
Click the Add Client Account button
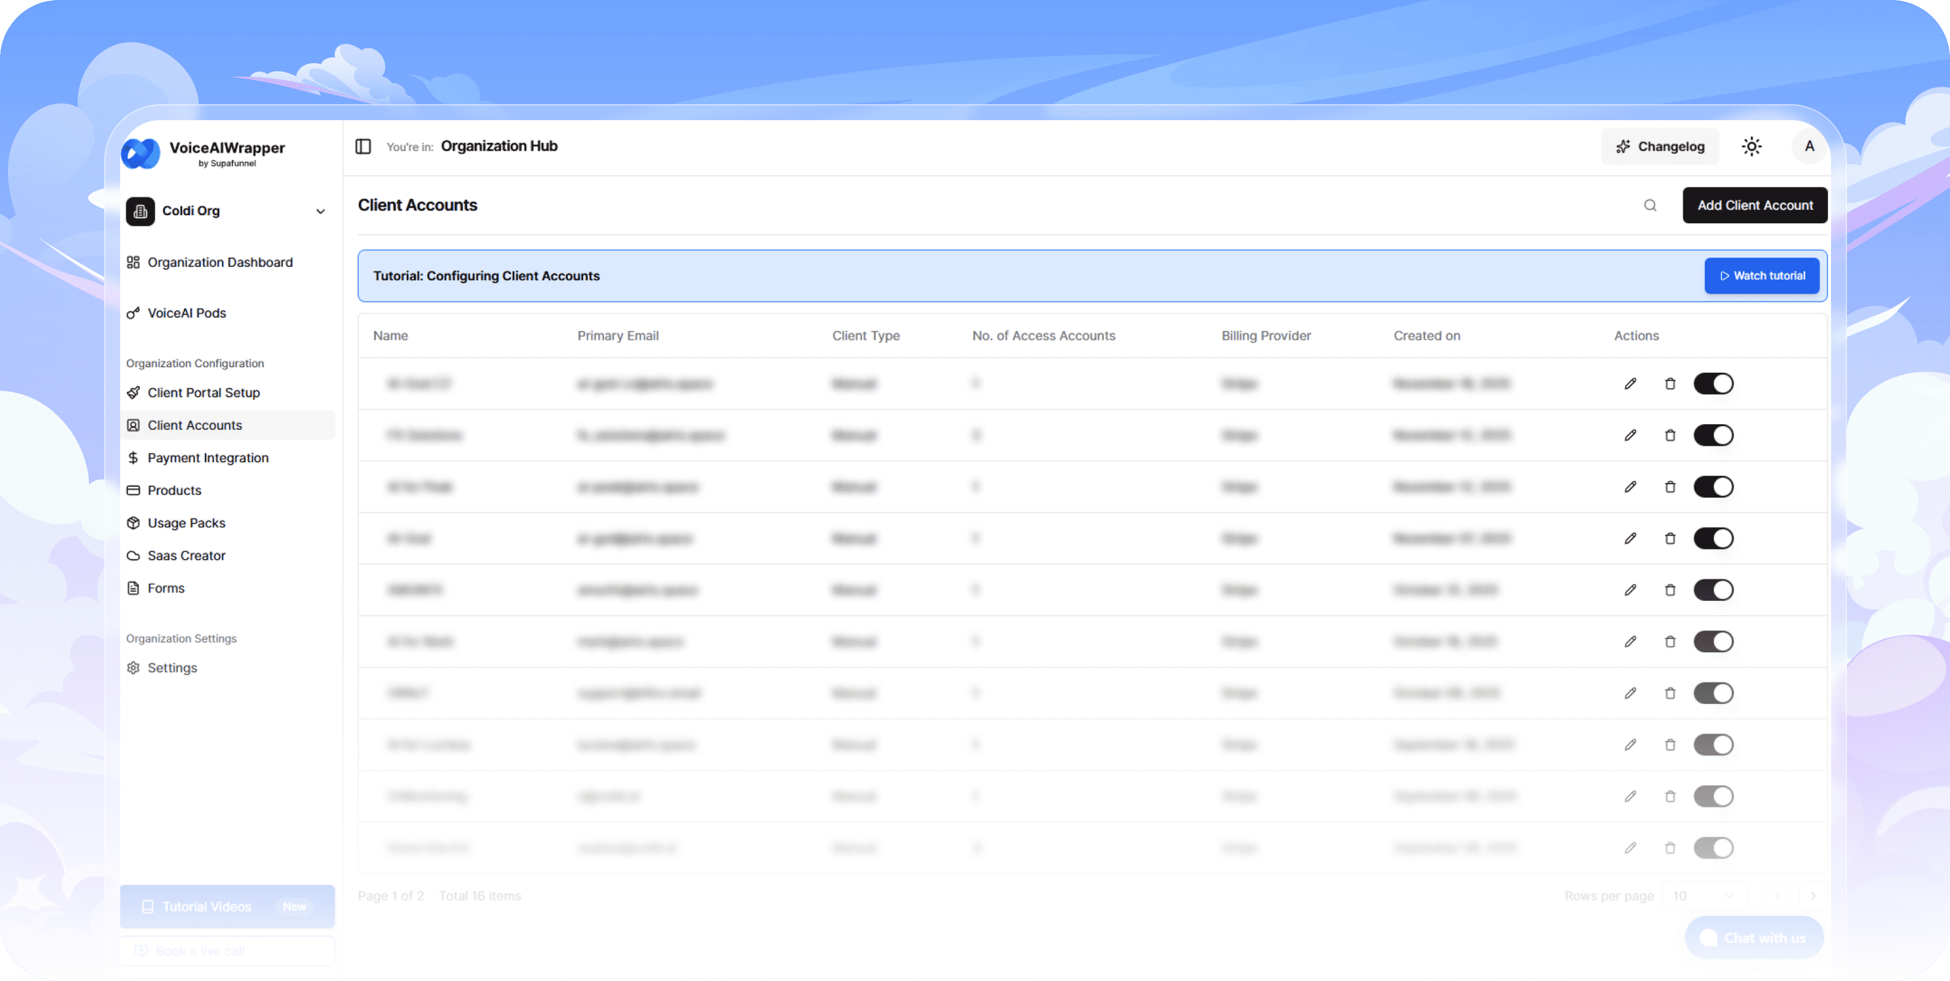click(x=1755, y=205)
